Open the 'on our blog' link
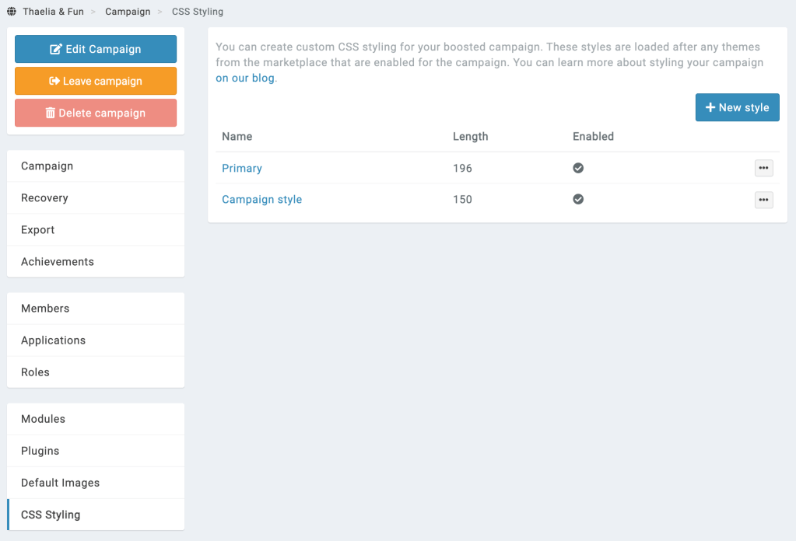This screenshot has height=541, width=796. click(244, 78)
